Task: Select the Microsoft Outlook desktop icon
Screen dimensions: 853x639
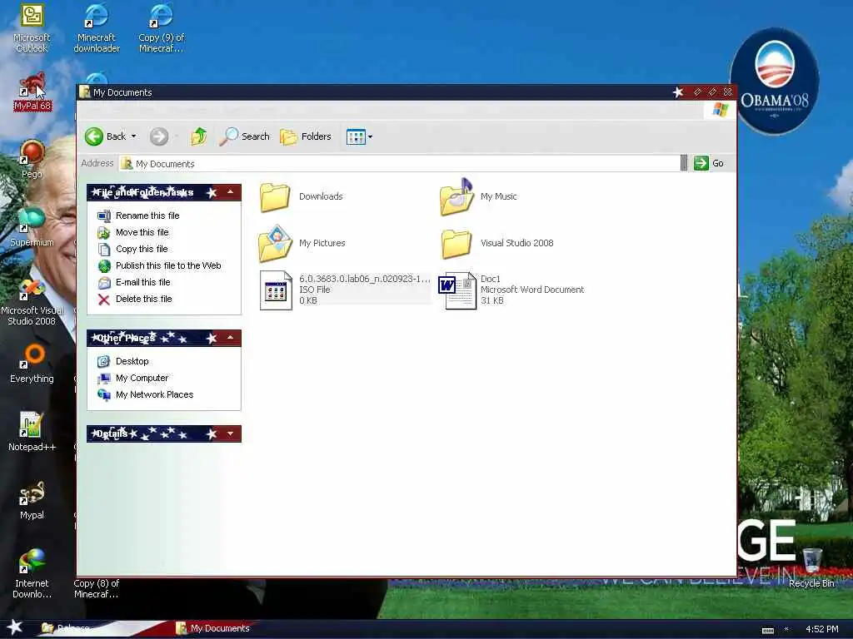Action: click(32, 29)
